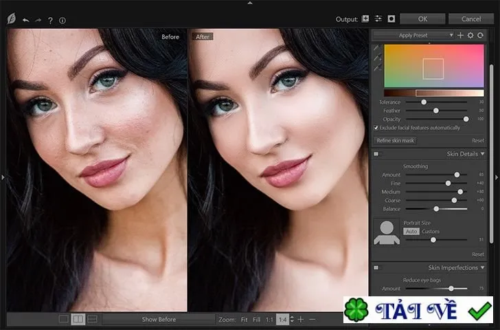Toggle Exclude facial features automatically checkbox
This screenshot has width=500, height=330.
tap(376, 128)
